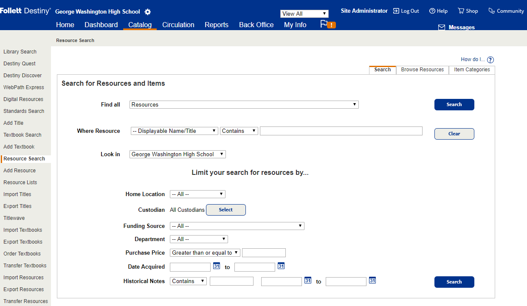Open the Purchase Price comparison dropdown
Viewport: 527px width, 306px height.
(205, 253)
